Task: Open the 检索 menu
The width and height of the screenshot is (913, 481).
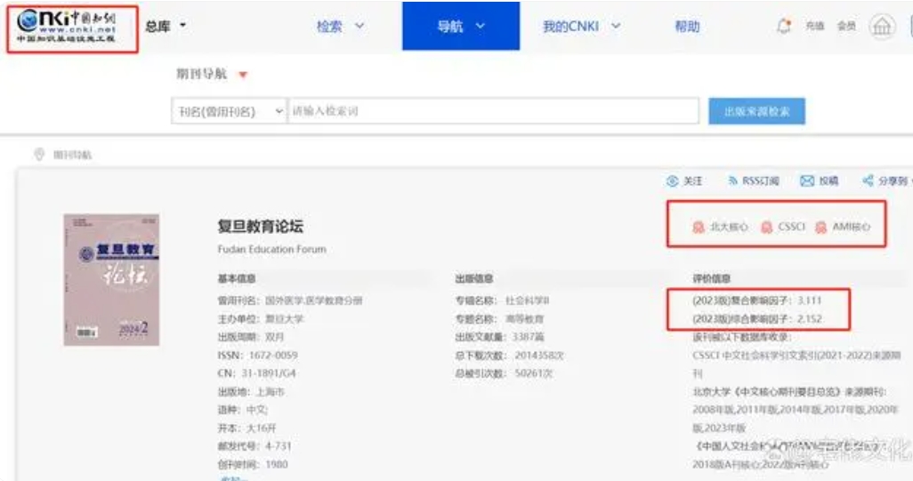Action: (x=340, y=27)
